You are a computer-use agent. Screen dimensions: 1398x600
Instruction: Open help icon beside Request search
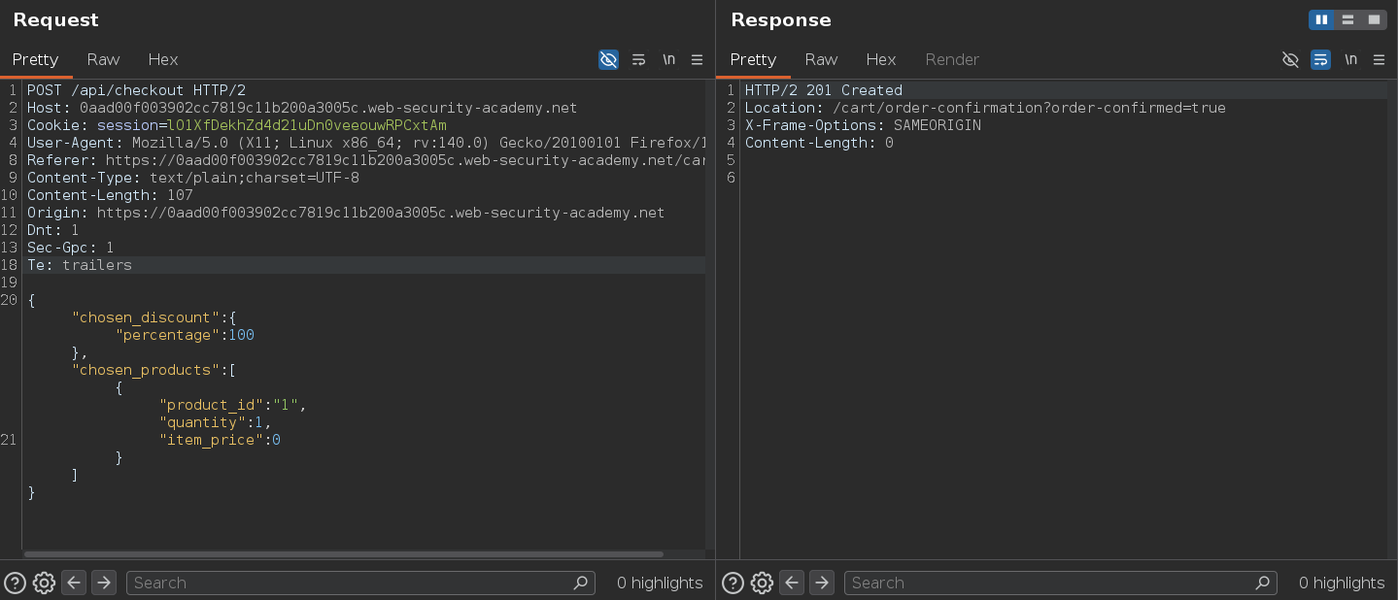point(16,583)
